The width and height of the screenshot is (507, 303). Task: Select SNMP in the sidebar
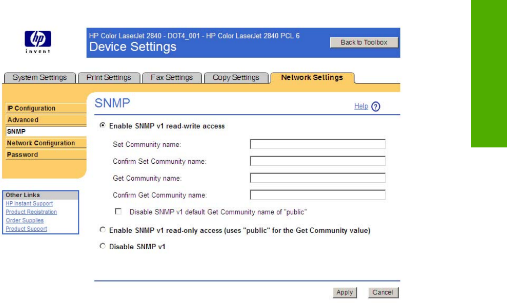pos(46,132)
